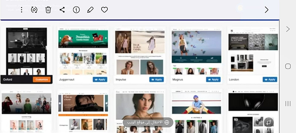Open the Juggernaut theme preview thumbnail
The image size is (296, 133).
83,51
